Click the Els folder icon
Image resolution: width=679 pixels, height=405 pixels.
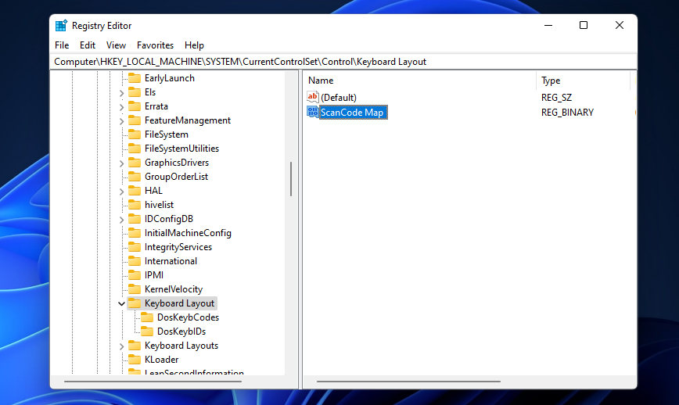135,92
